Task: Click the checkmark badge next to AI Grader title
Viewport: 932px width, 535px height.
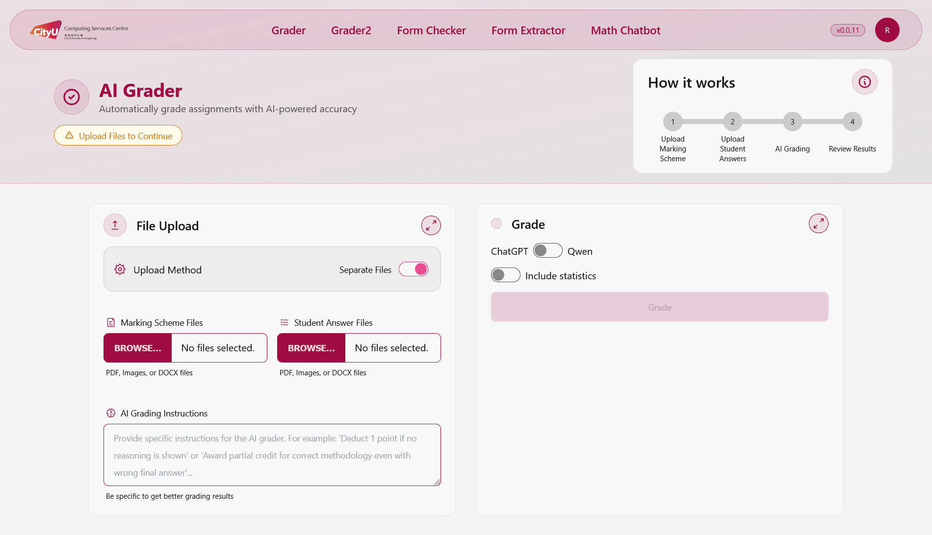Action: tap(71, 97)
